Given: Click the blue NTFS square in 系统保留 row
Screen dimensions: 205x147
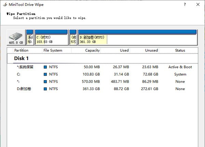Looking at the screenshot, I should coord(45,67).
